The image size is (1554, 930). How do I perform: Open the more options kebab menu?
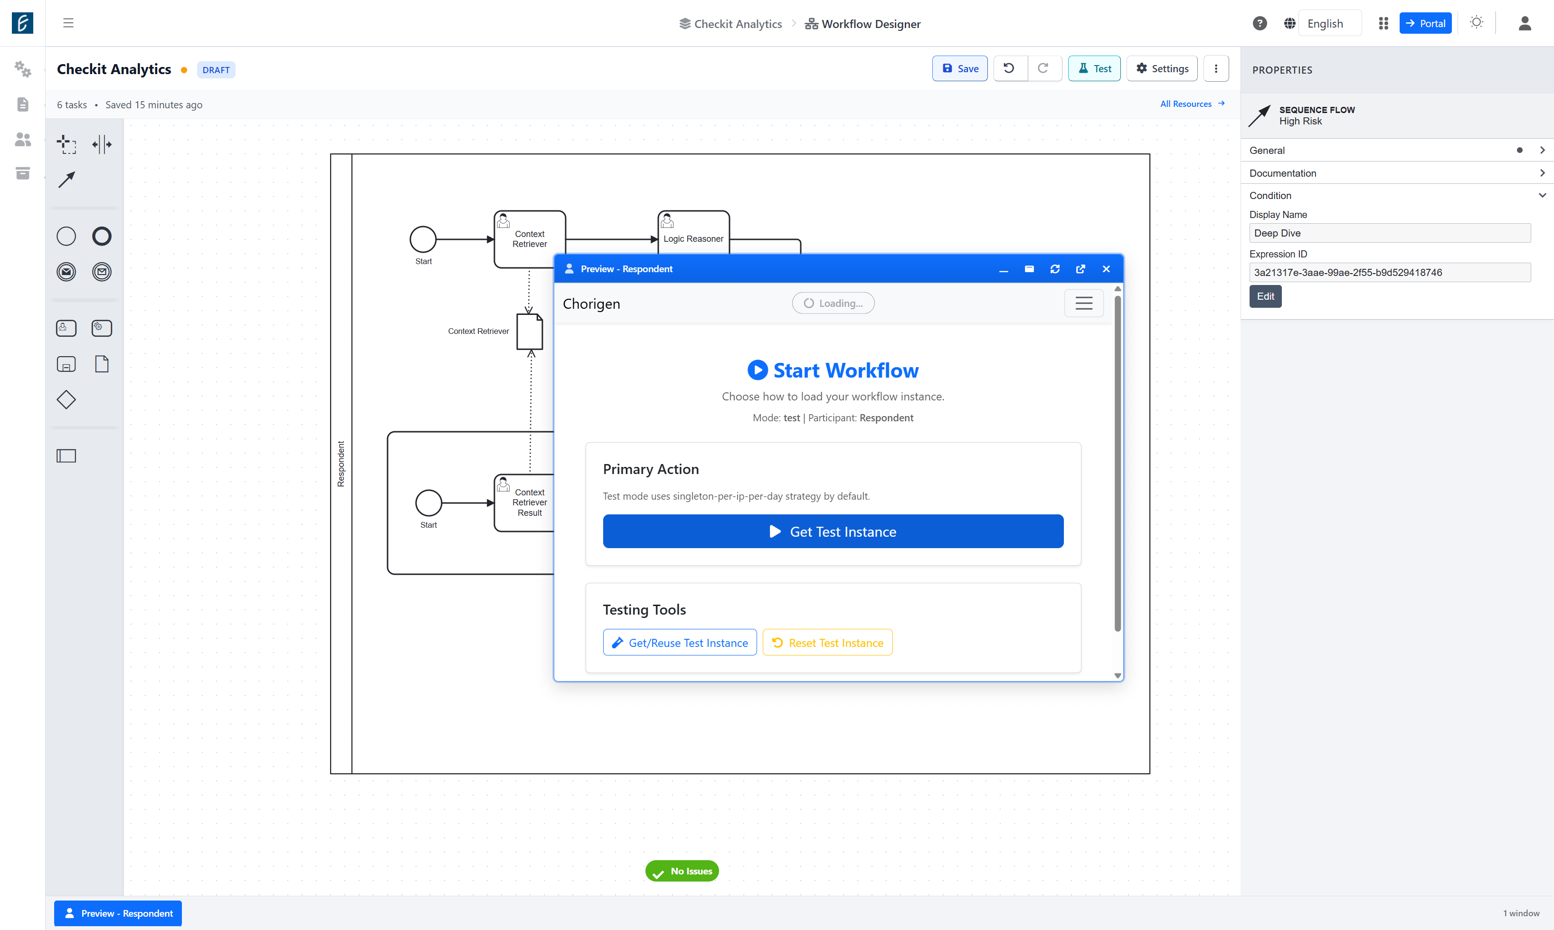tap(1216, 68)
